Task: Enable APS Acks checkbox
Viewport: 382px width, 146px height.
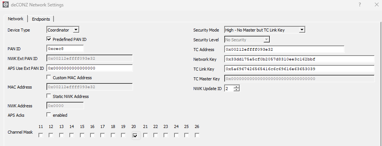Action: click(x=49, y=115)
